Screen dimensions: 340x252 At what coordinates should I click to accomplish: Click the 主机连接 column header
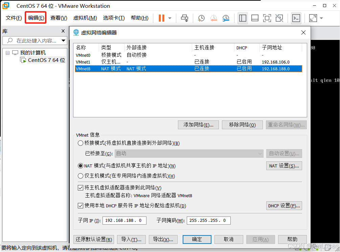pos(213,47)
